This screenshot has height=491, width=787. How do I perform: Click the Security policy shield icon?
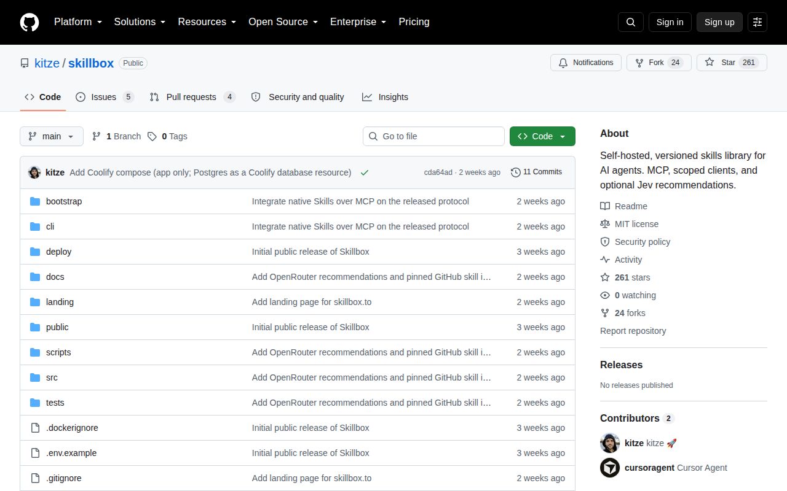point(605,242)
